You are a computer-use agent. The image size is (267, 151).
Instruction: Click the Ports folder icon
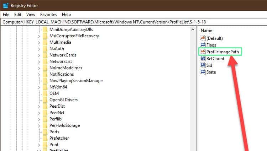tap(45, 132)
